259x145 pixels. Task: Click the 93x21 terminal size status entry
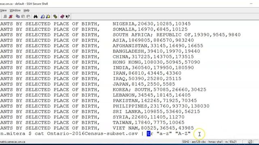(233, 142)
